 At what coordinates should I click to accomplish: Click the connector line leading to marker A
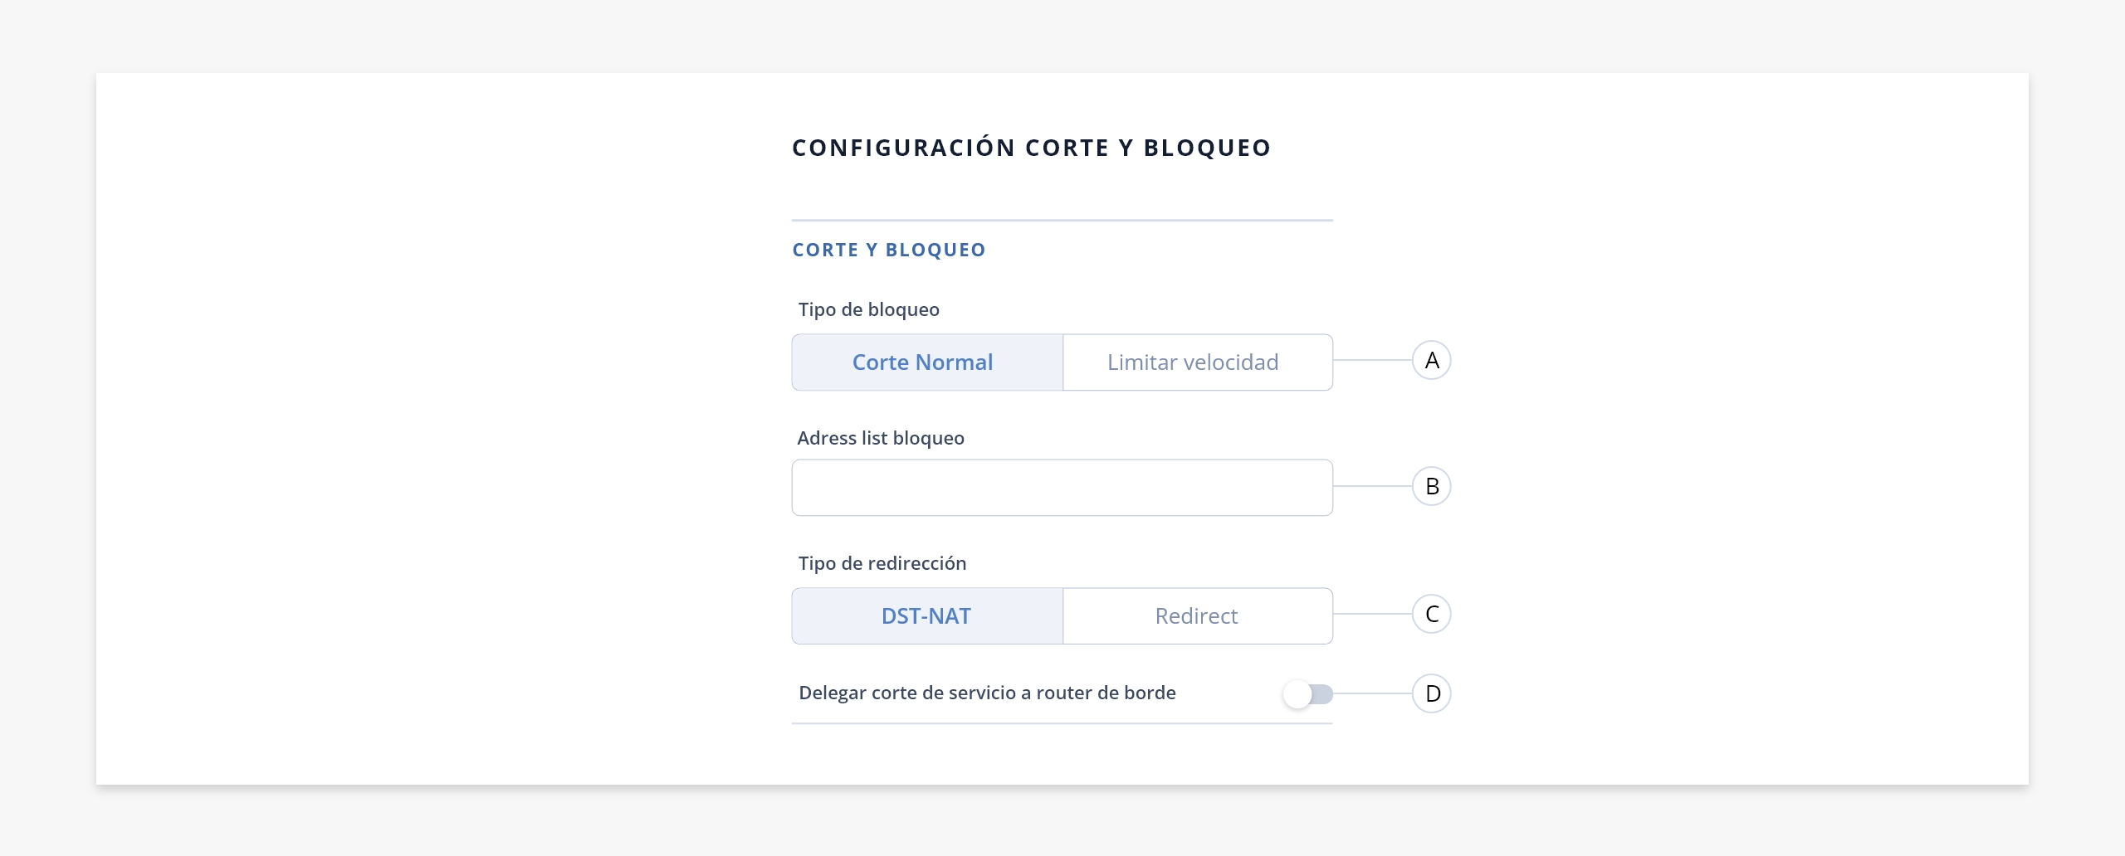[x=1373, y=360]
